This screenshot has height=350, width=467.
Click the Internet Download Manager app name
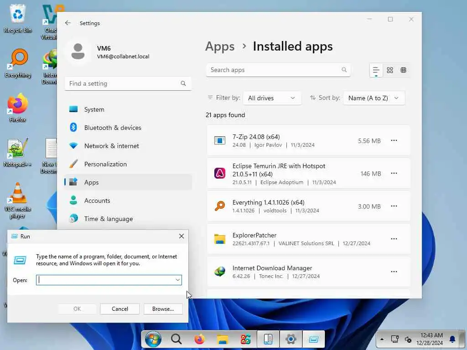click(x=272, y=268)
